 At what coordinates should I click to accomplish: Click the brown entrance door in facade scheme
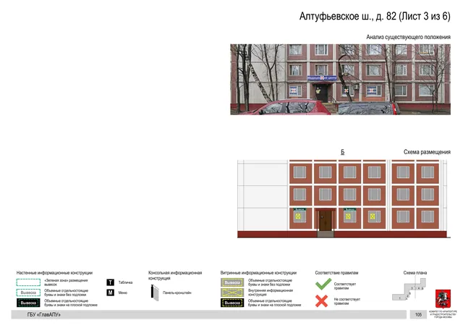click(325, 220)
